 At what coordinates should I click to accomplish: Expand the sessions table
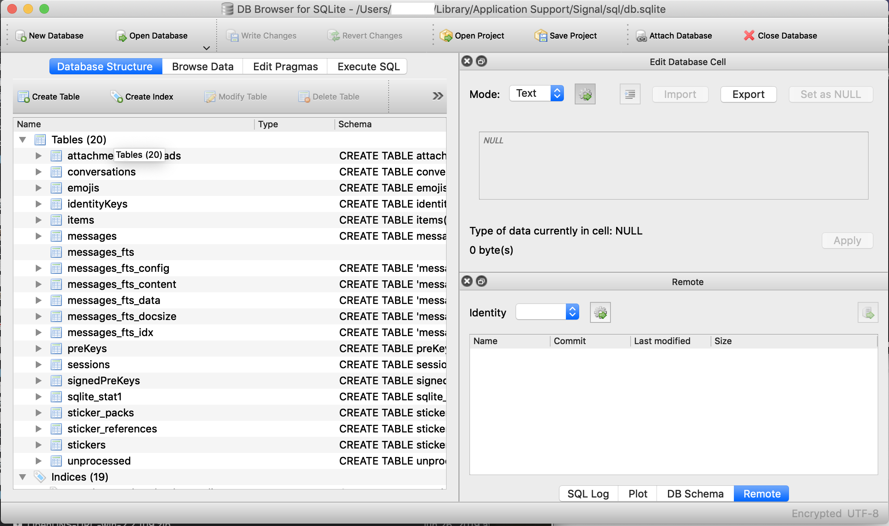(39, 365)
